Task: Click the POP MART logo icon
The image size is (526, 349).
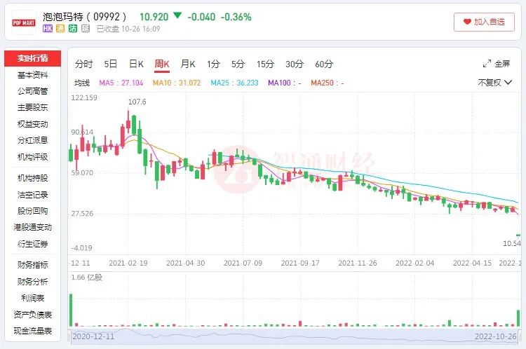Action: tap(23, 22)
